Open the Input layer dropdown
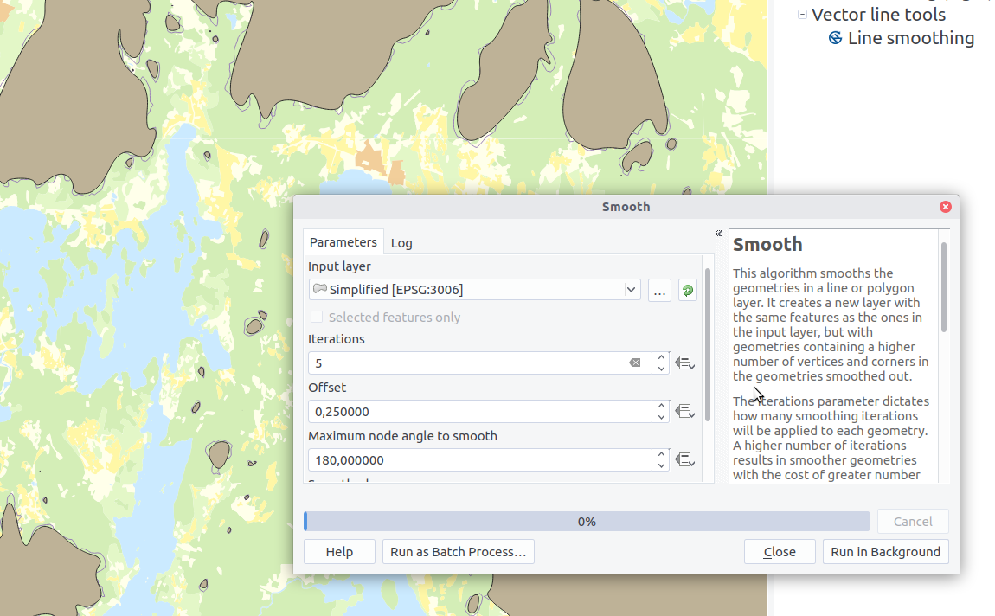Viewport: 995px width, 616px height. coord(631,291)
